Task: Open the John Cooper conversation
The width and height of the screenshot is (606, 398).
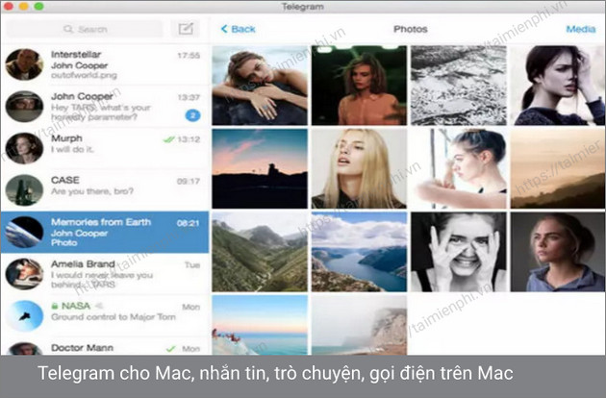Action: tap(105, 107)
